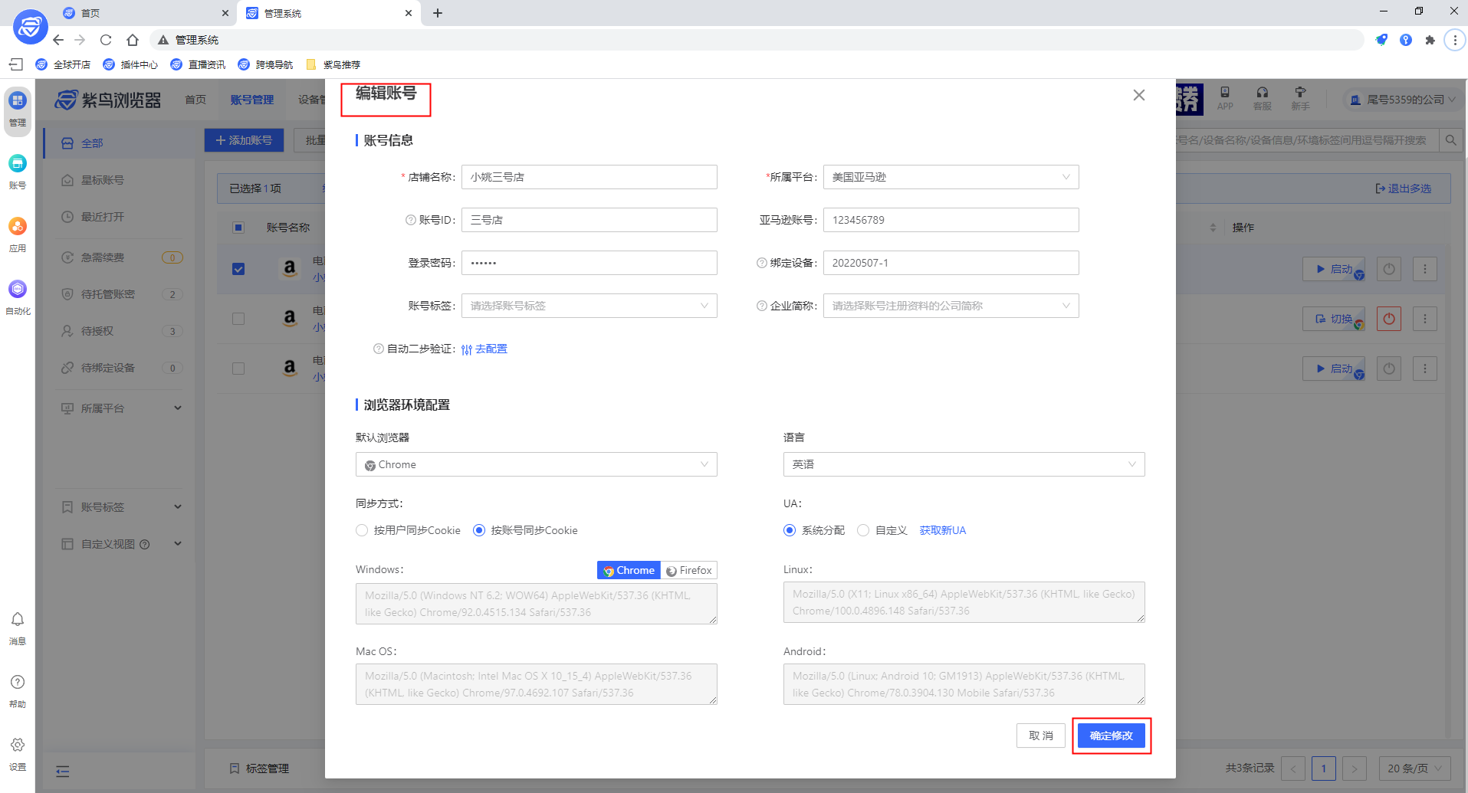1468x793 pixels.
Task: Click the 新手 guide icon
Action: point(1301,97)
